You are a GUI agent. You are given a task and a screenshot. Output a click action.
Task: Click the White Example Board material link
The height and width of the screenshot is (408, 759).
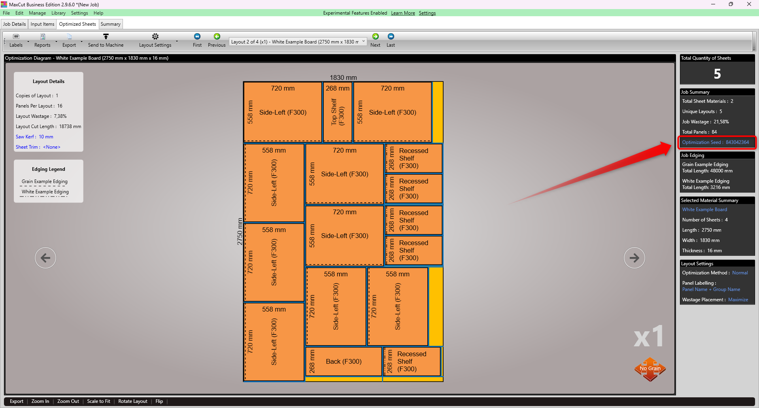click(x=704, y=210)
